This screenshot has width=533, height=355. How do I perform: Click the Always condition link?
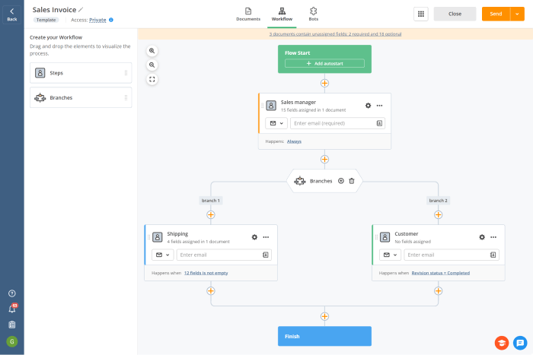tap(294, 141)
